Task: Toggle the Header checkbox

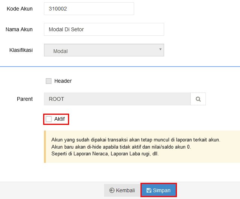Action: coord(49,81)
